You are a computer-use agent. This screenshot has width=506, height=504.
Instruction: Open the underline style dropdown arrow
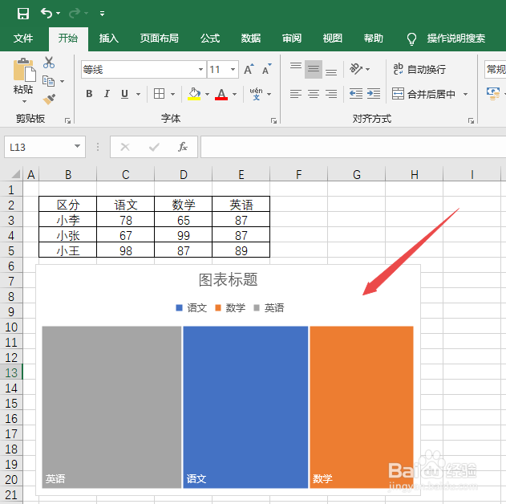coord(138,94)
